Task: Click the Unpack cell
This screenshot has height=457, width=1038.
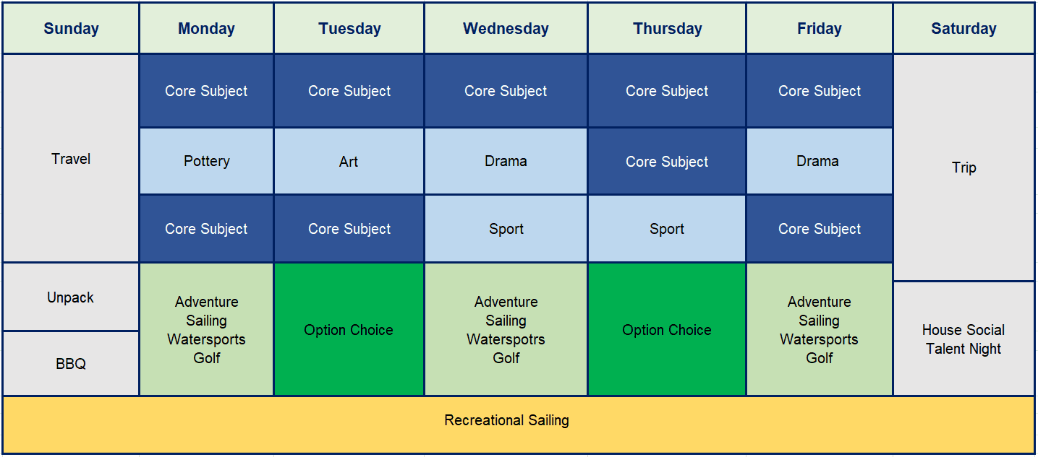Action: point(71,297)
